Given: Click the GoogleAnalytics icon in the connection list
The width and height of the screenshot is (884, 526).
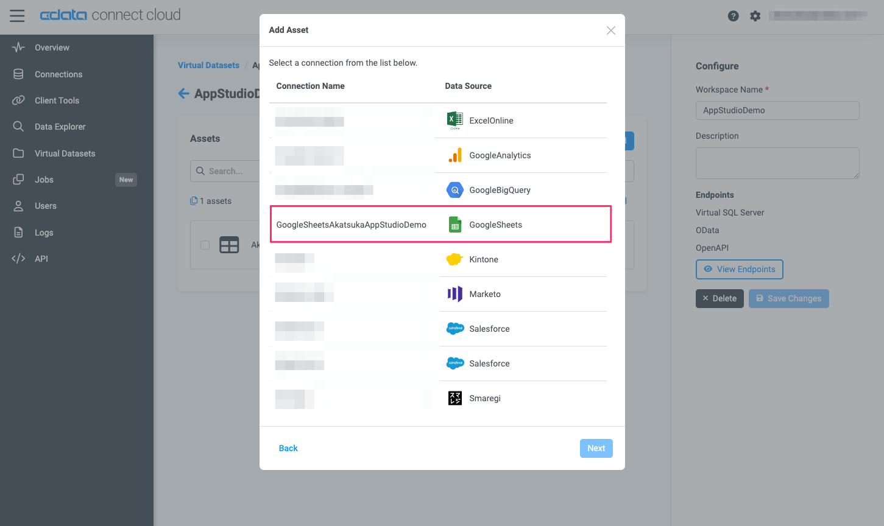Looking at the screenshot, I should (454, 155).
